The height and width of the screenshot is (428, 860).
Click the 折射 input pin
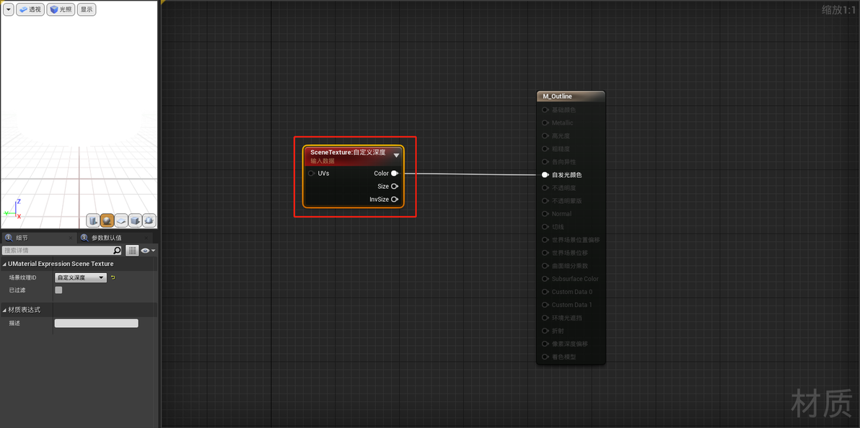[545, 331]
